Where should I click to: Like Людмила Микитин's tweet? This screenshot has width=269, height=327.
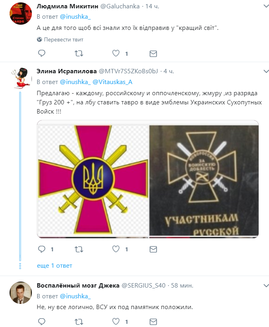(116, 53)
